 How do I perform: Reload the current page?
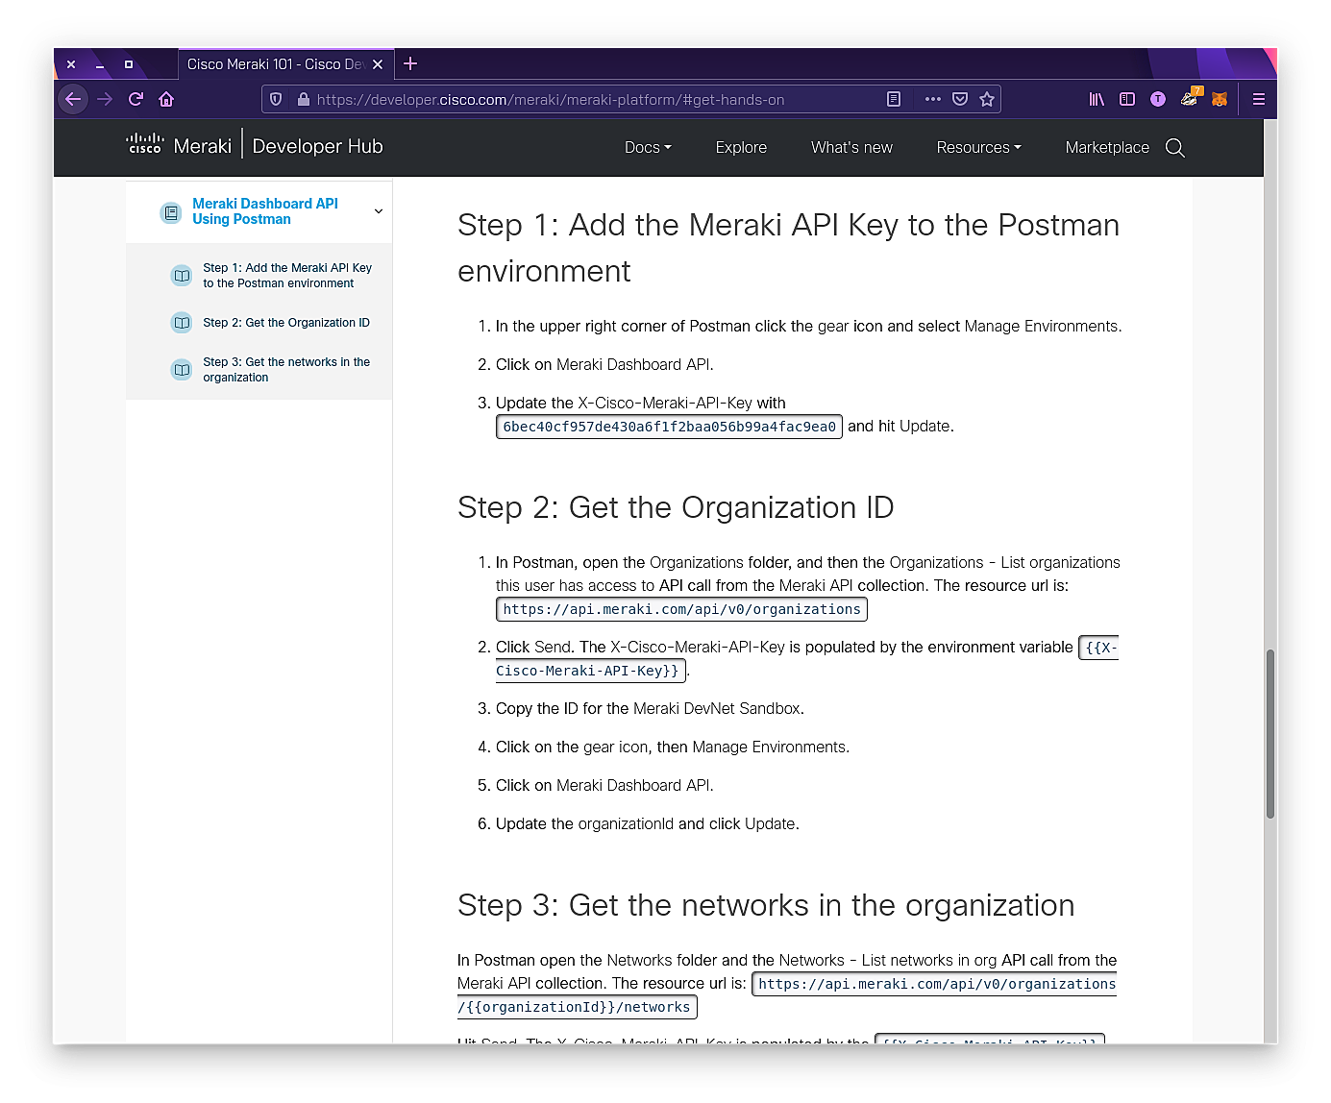[136, 99]
